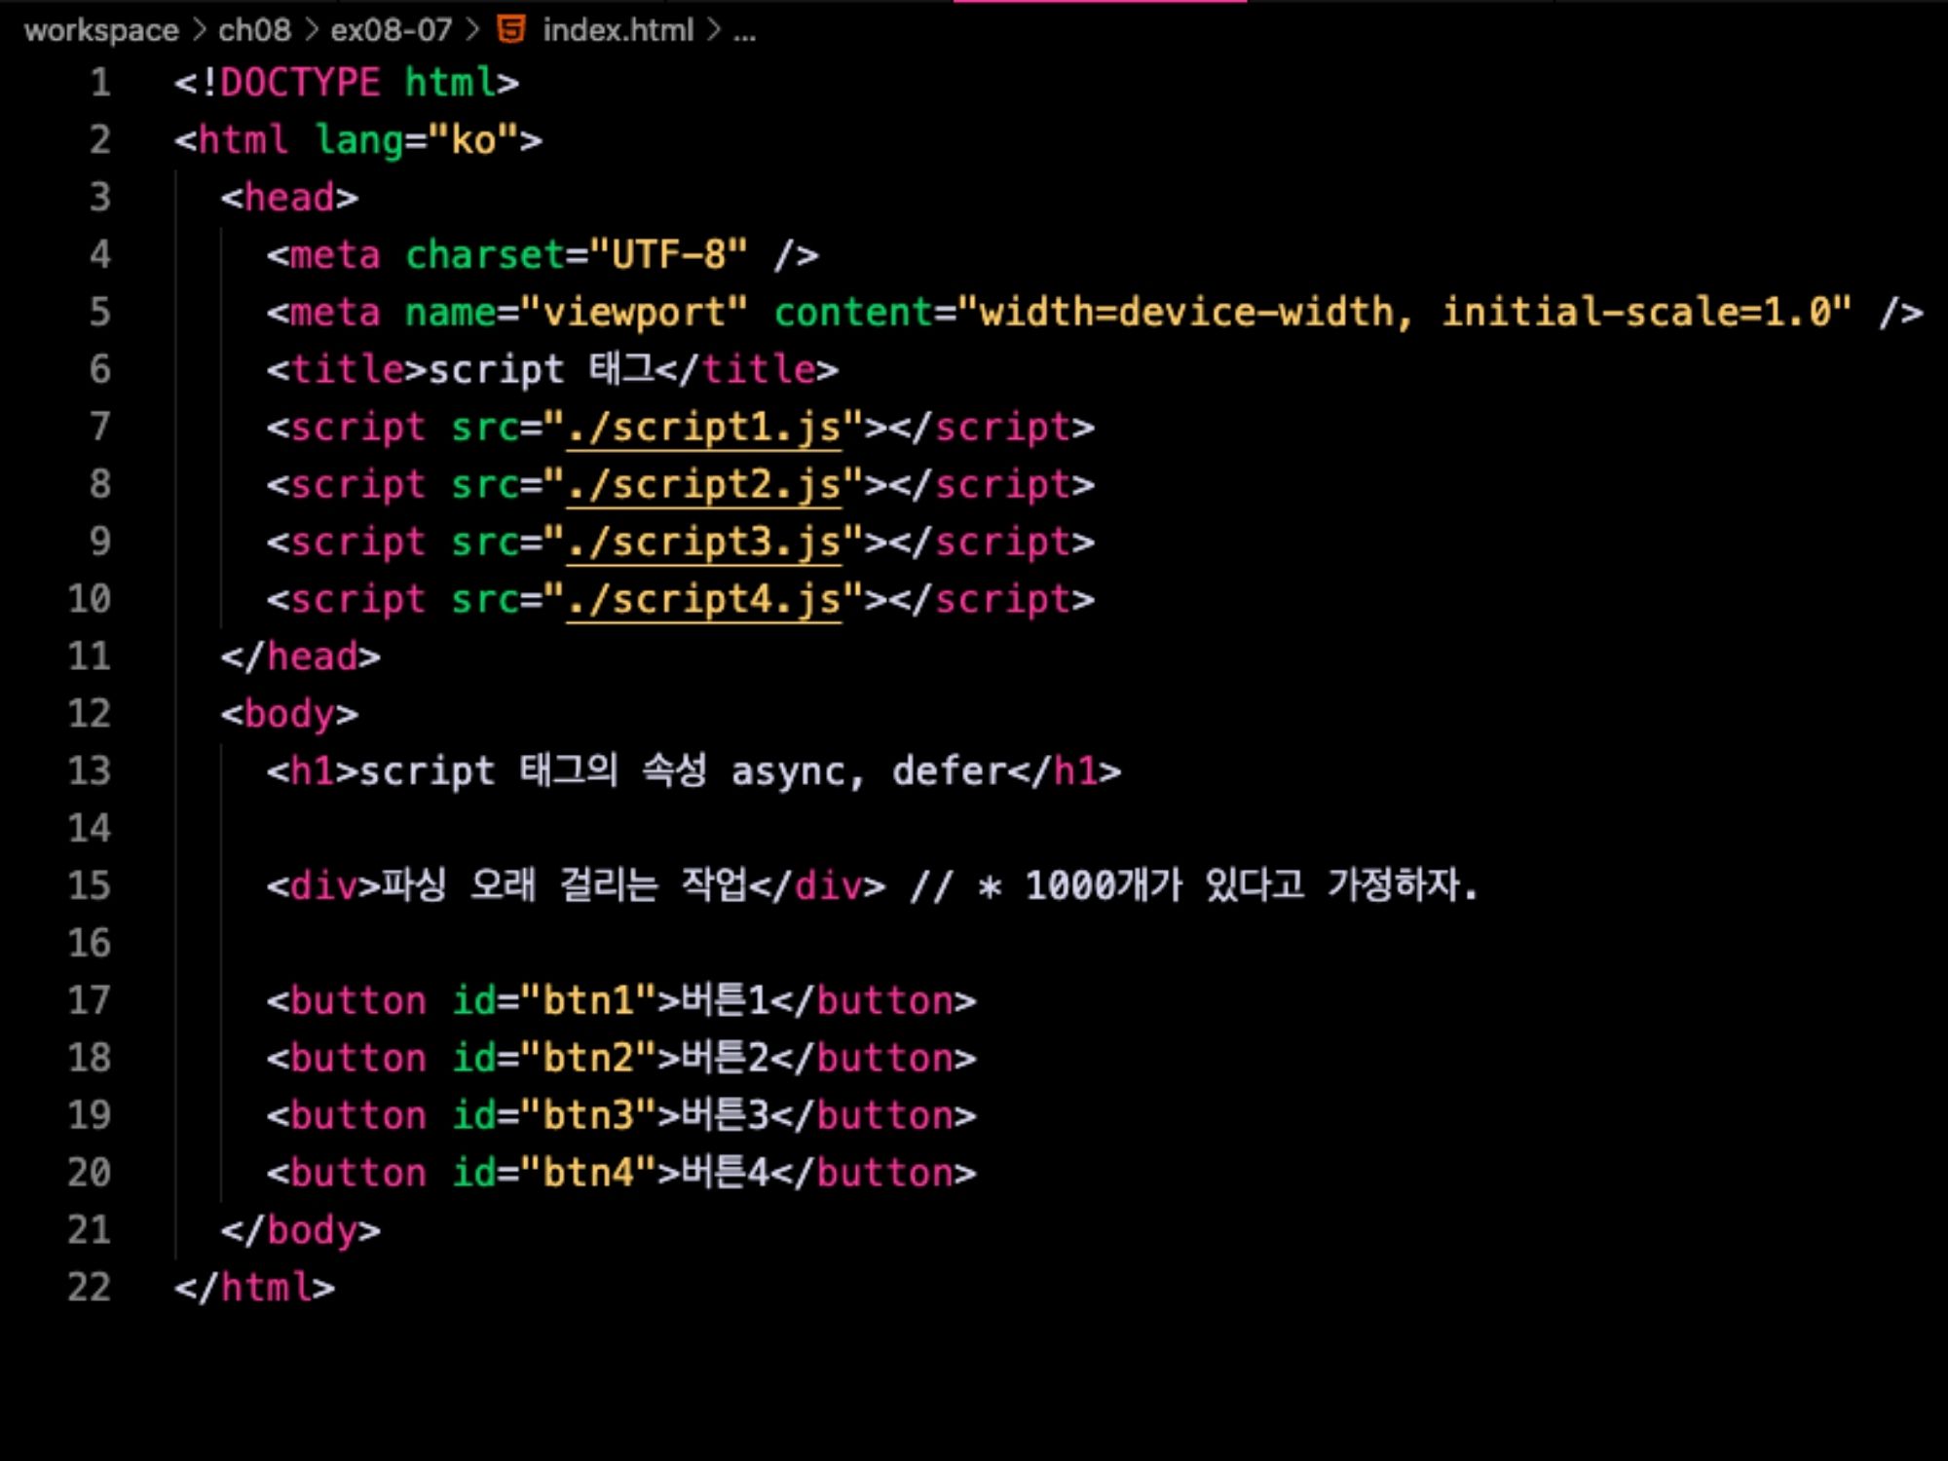Click the chevron after 'index.html'
Screen dimensions: 1948x1461
(x=715, y=30)
